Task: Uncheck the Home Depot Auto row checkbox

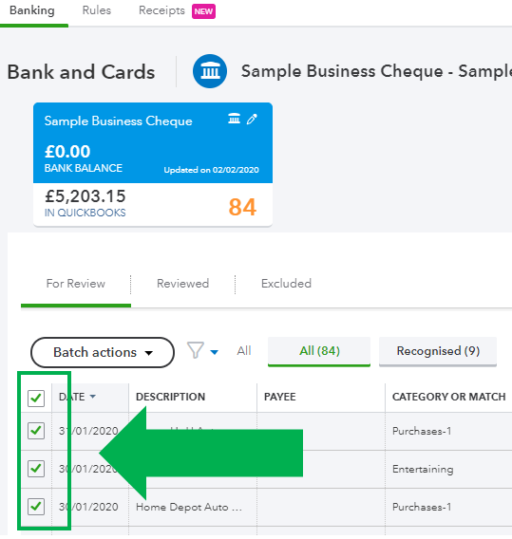Action: (36, 507)
